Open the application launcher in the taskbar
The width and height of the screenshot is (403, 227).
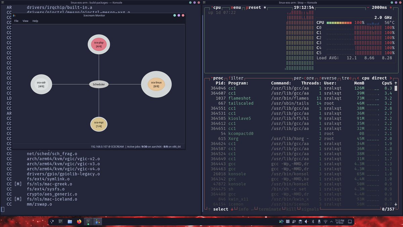point(51,222)
